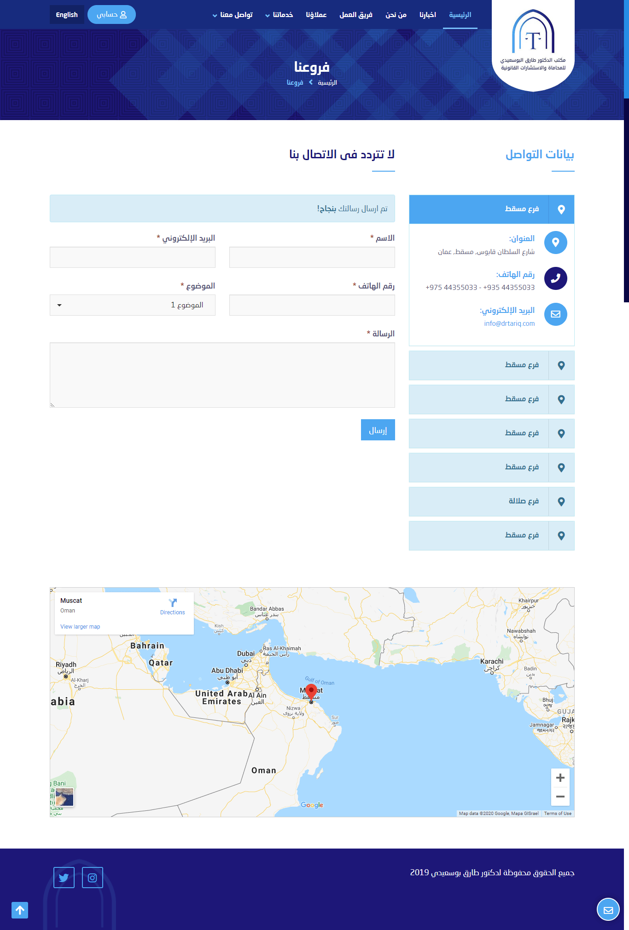Zoom in on the map
629x930 pixels.
(560, 778)
